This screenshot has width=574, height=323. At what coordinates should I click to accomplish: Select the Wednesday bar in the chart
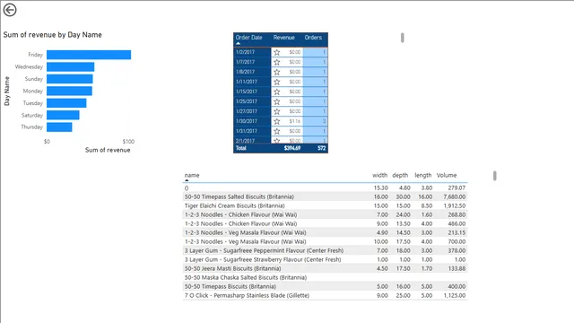pos(70,66)
